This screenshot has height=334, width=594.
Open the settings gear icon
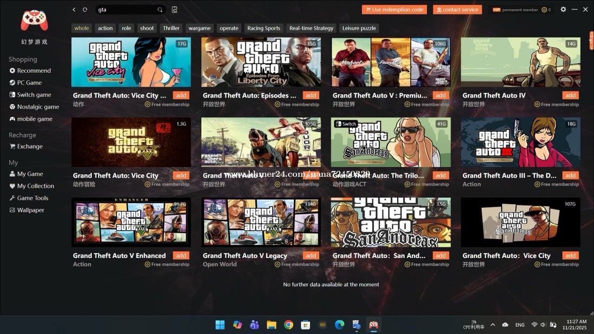[563, 9]
